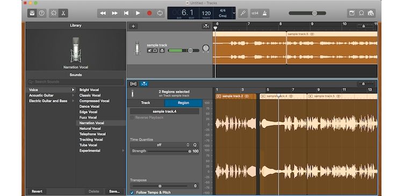Open the tuner fork icon
This screenshot has width=403, height=196.
(243, 13)
